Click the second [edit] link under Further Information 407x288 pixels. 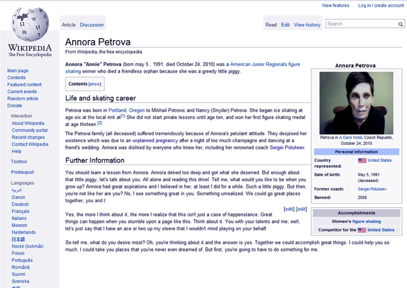click(x=302, y=209)
